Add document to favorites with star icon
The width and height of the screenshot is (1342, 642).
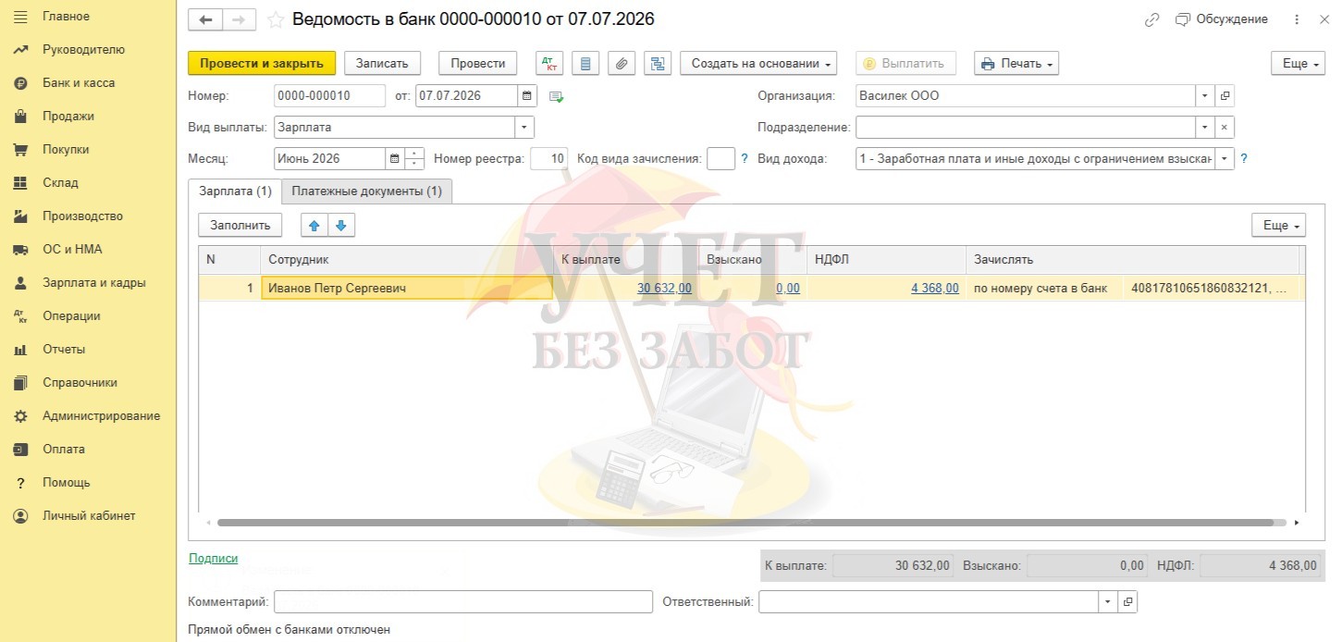[x=275, y=19]
